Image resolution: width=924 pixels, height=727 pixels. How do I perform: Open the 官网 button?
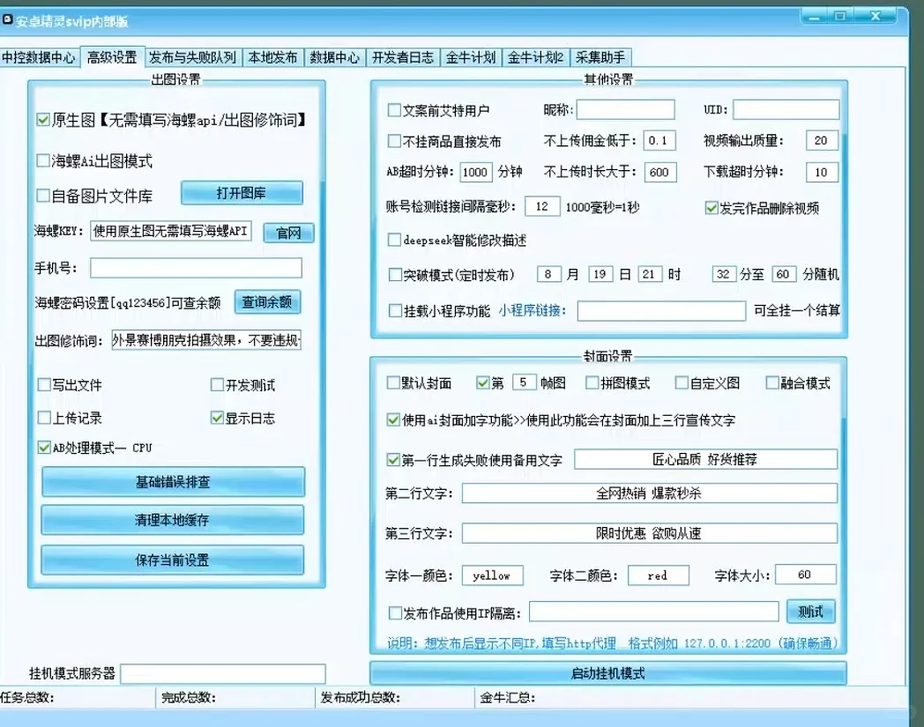click(x=288, y=233)
